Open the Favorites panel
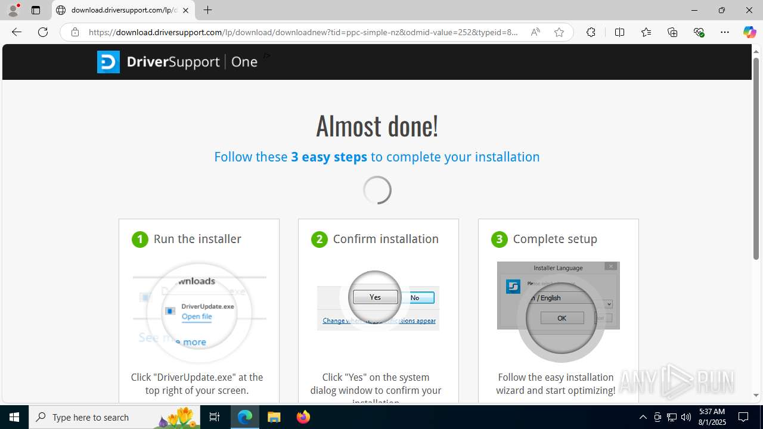 coord(646,32)
